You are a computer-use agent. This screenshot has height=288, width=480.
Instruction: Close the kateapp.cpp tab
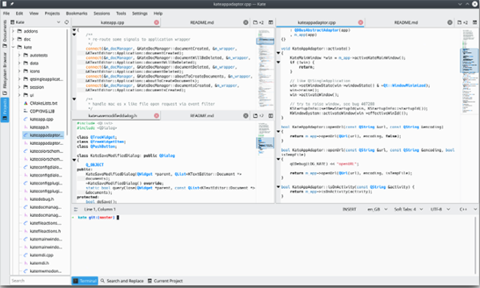point(157,22)
